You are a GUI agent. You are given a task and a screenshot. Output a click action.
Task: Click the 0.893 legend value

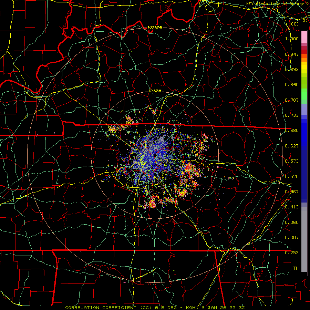tap(292, 69)
